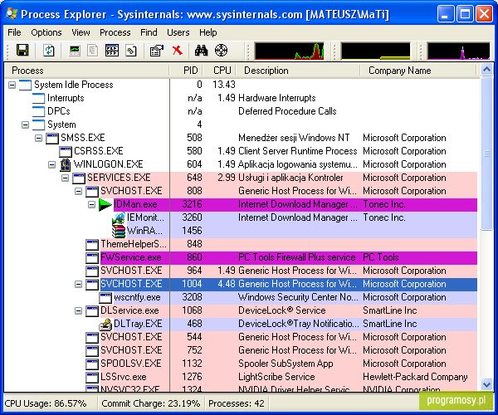Viewport: 498px width, 415px height.
Task: Sort by the Description column header
Action: tap(299, 71)
